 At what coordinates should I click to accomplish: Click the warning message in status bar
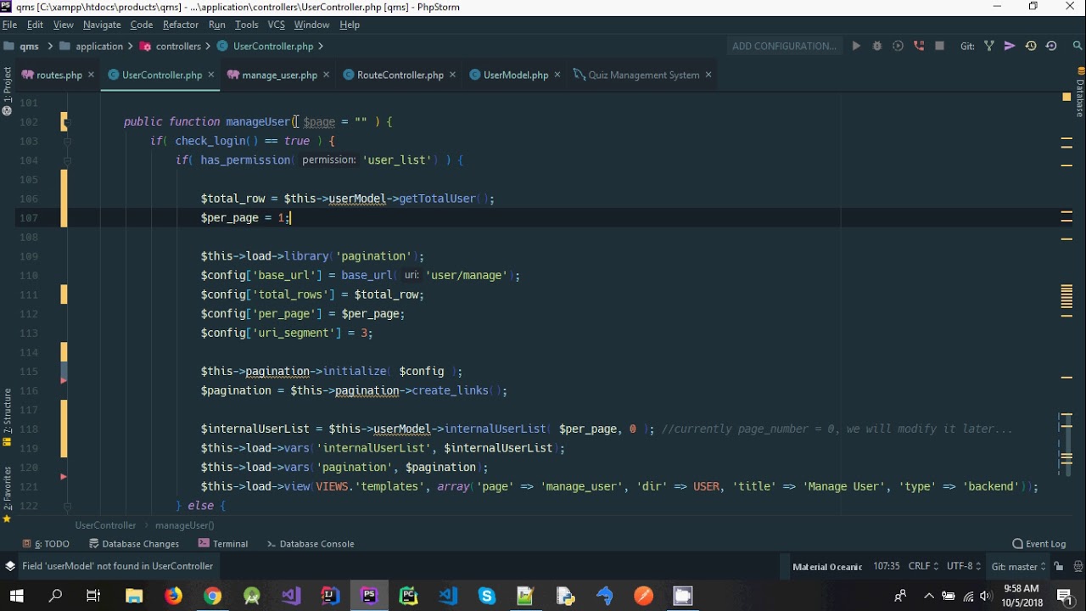pos(117,566)
